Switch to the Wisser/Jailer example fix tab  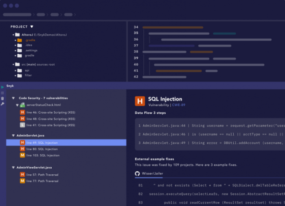pos(149,173)
